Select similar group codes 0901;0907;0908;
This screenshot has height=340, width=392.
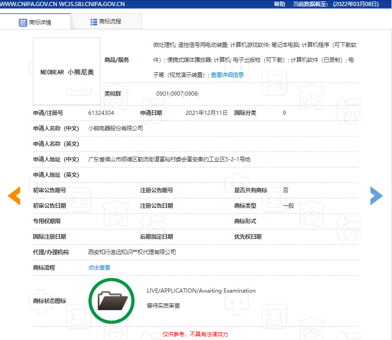coord(178,94)
